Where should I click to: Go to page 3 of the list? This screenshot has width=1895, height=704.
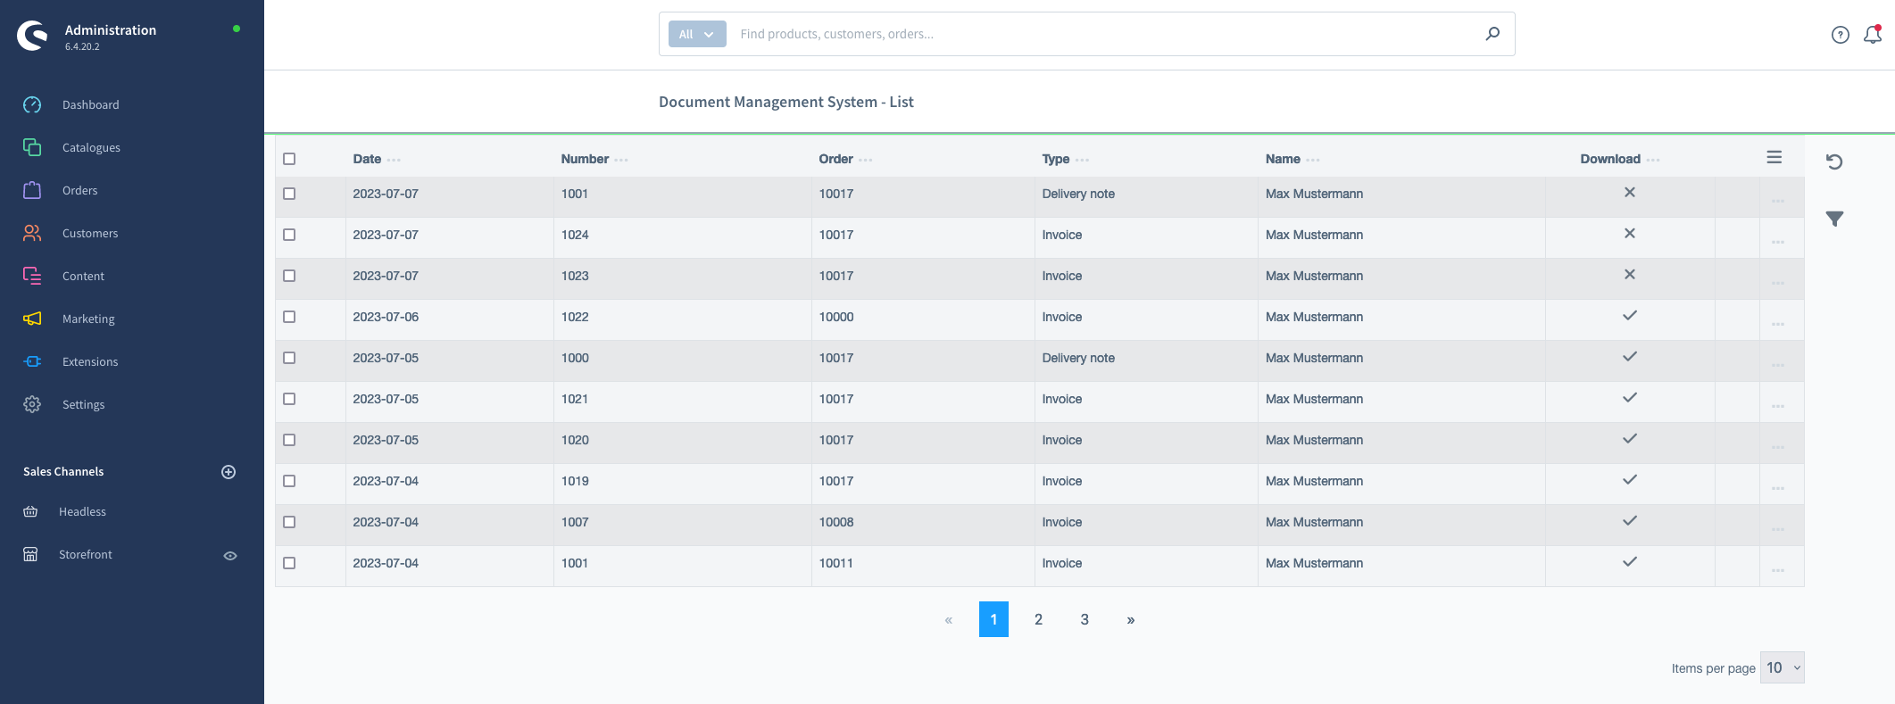[x=1085, y=619]
